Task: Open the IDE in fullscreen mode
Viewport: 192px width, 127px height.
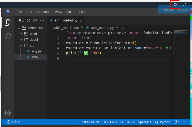Action: [184, 4]
